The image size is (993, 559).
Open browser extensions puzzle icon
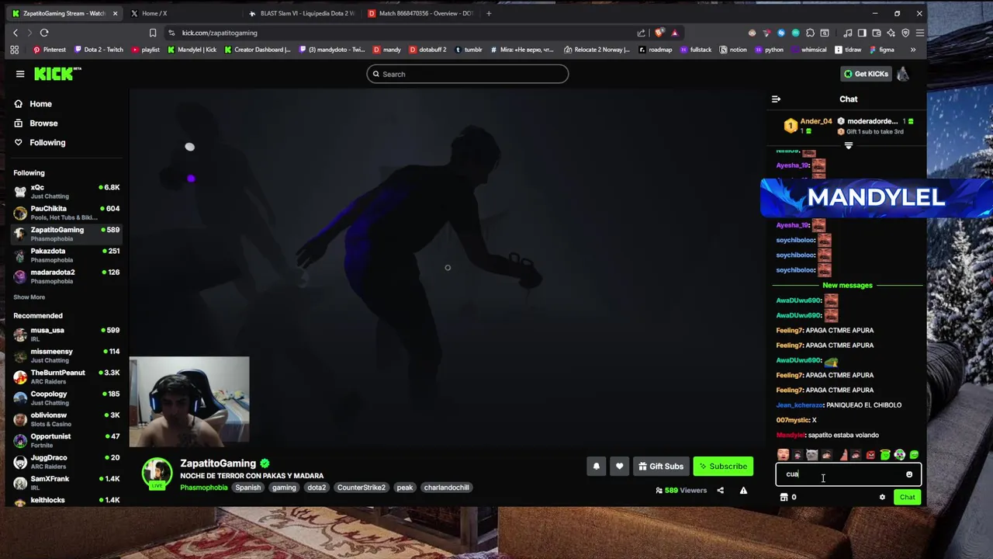click(x=810, y=33)
